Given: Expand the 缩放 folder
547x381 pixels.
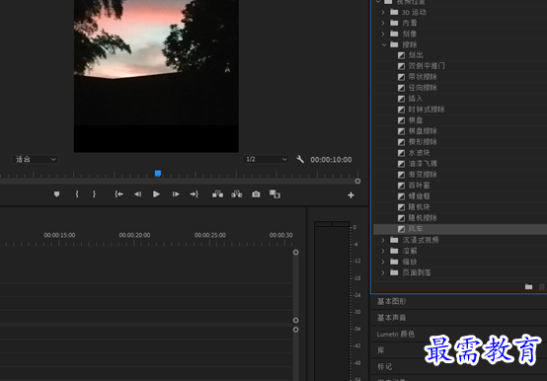Looking at the screenshot, I should pos(383,262).
